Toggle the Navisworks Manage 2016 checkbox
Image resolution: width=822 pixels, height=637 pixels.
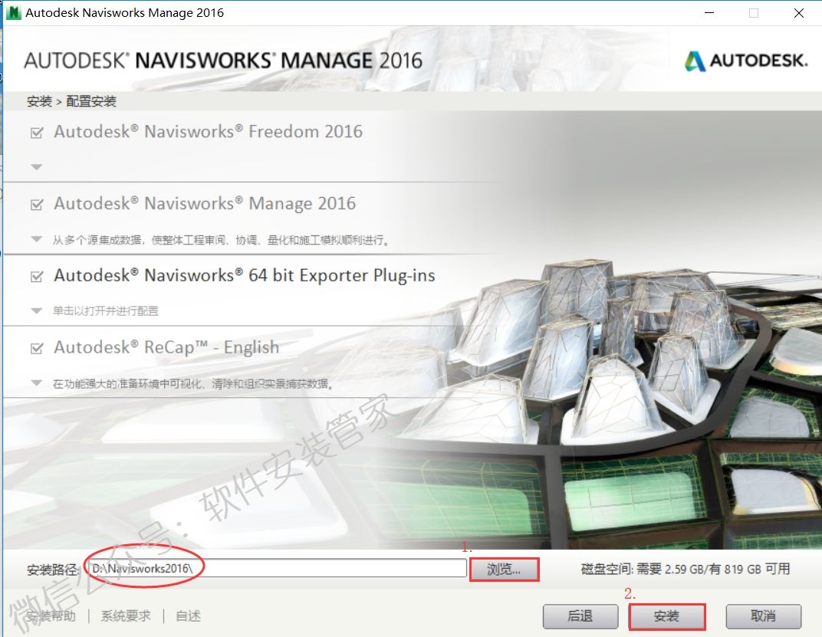click(36, 205)
